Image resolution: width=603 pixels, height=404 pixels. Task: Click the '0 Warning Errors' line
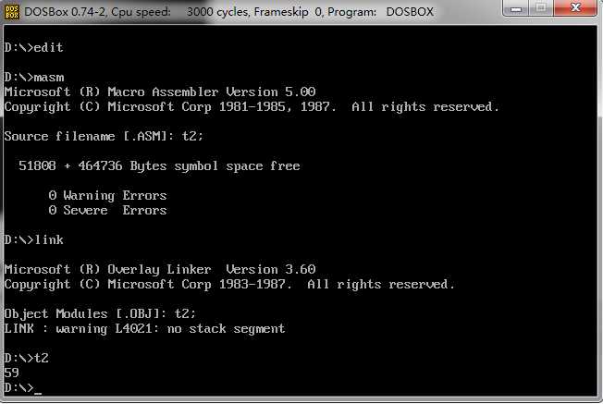[107, 196]
